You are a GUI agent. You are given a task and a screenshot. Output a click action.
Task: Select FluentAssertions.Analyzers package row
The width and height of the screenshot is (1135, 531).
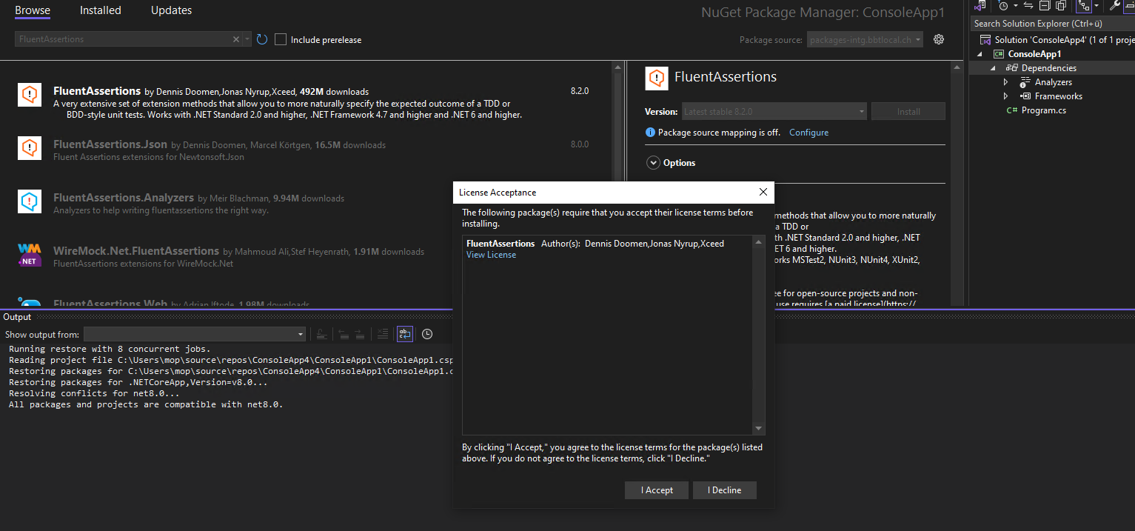[306, 201]
